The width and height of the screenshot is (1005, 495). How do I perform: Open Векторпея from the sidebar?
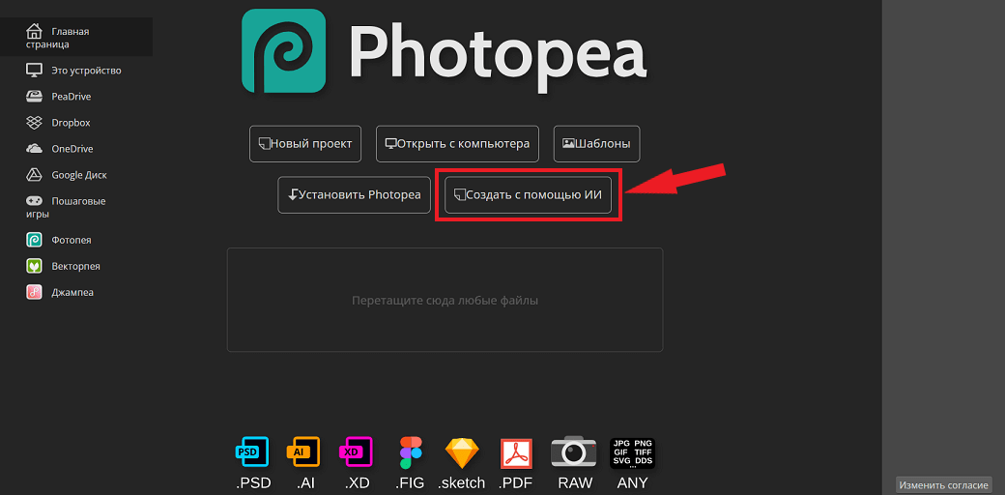75,266
